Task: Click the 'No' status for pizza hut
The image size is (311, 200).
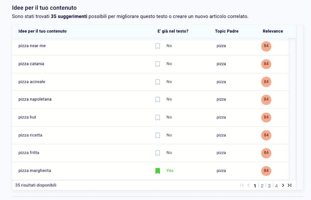Action: [x=169, y=117]
